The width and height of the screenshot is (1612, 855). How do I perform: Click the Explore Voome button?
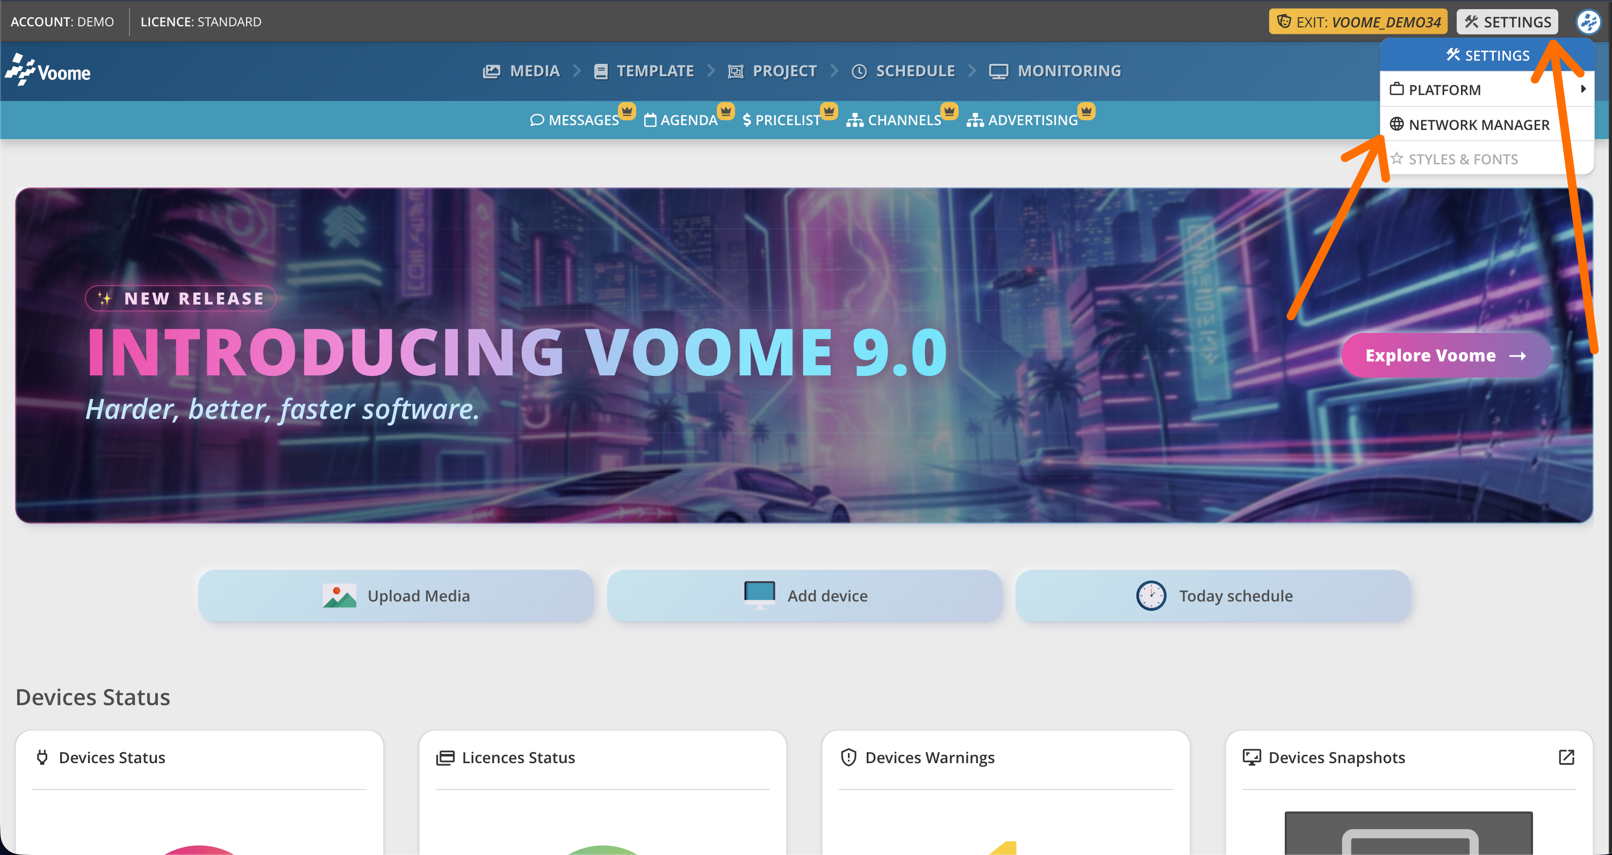pos(1446,355)
